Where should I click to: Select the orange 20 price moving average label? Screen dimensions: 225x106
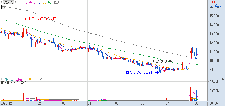[45, 2]
